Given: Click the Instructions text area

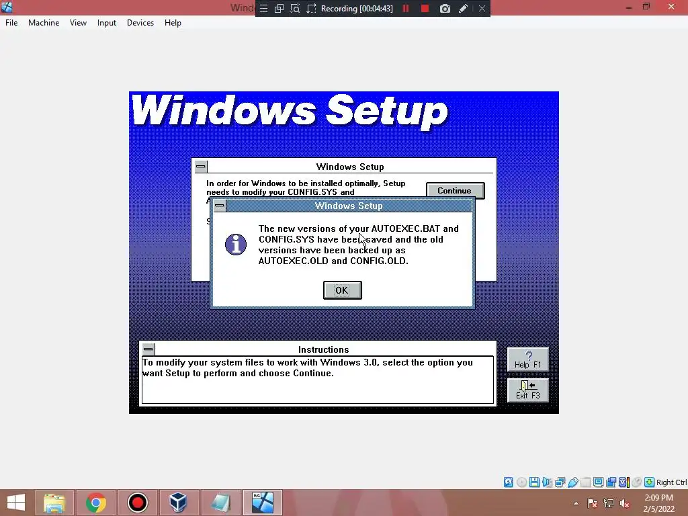Looking at the screenshot, I should pyautogui.click(x=318, y=380).
